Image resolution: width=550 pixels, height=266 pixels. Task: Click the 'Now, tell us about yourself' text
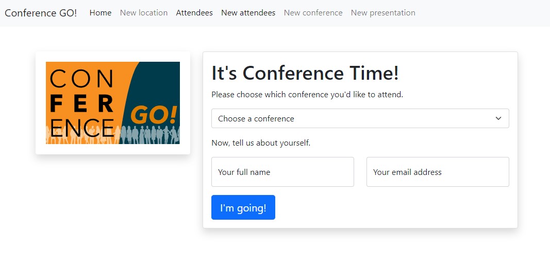261,143
